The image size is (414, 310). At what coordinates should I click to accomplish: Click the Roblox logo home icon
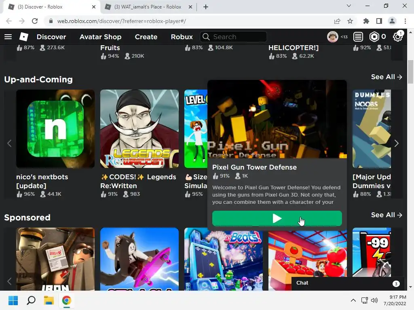coord(24,37)
